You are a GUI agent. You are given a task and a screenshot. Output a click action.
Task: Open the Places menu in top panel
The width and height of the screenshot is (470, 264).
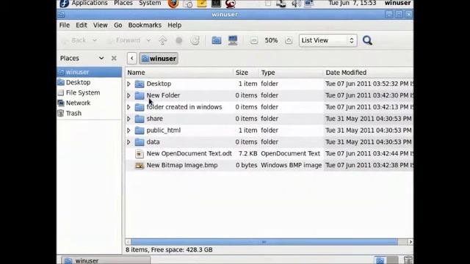click(123, 3)
